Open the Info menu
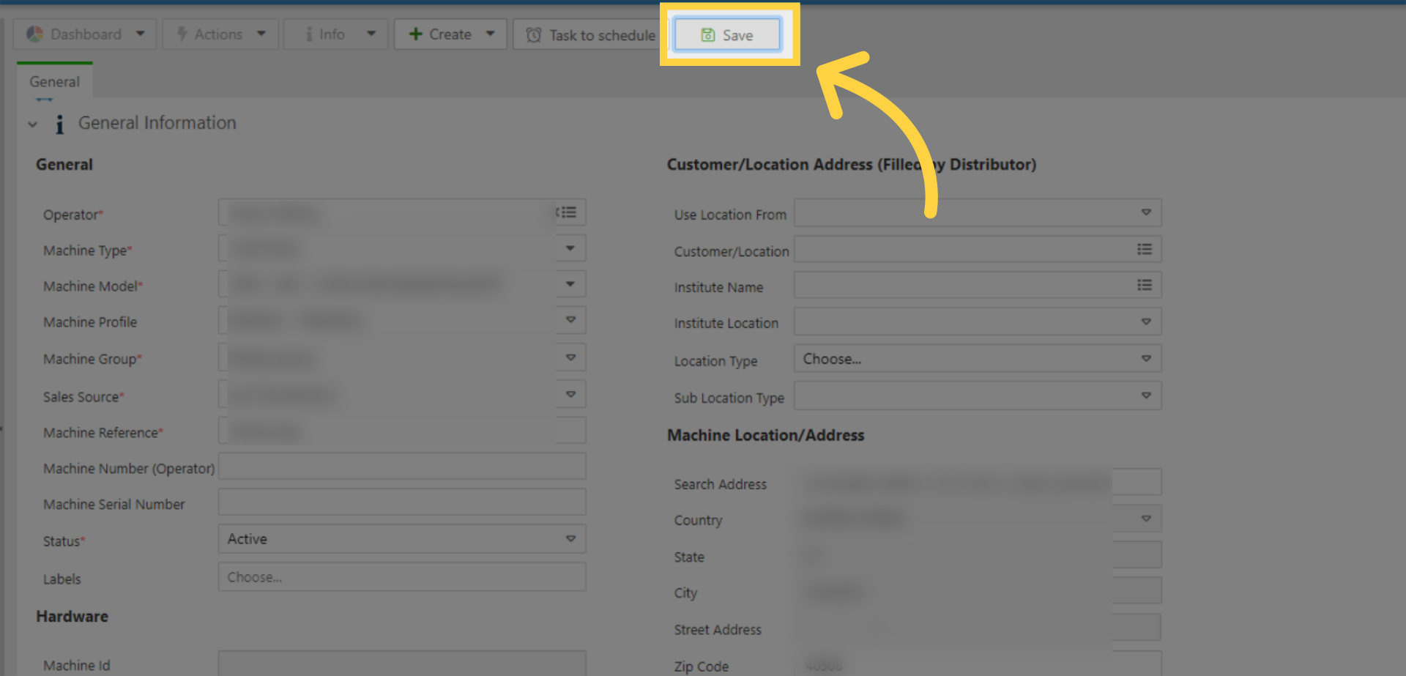This screenshot has width=1406, height=676. click(336, 34)
